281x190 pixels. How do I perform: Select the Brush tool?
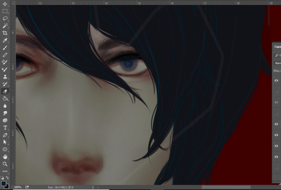tap(5, 48)
